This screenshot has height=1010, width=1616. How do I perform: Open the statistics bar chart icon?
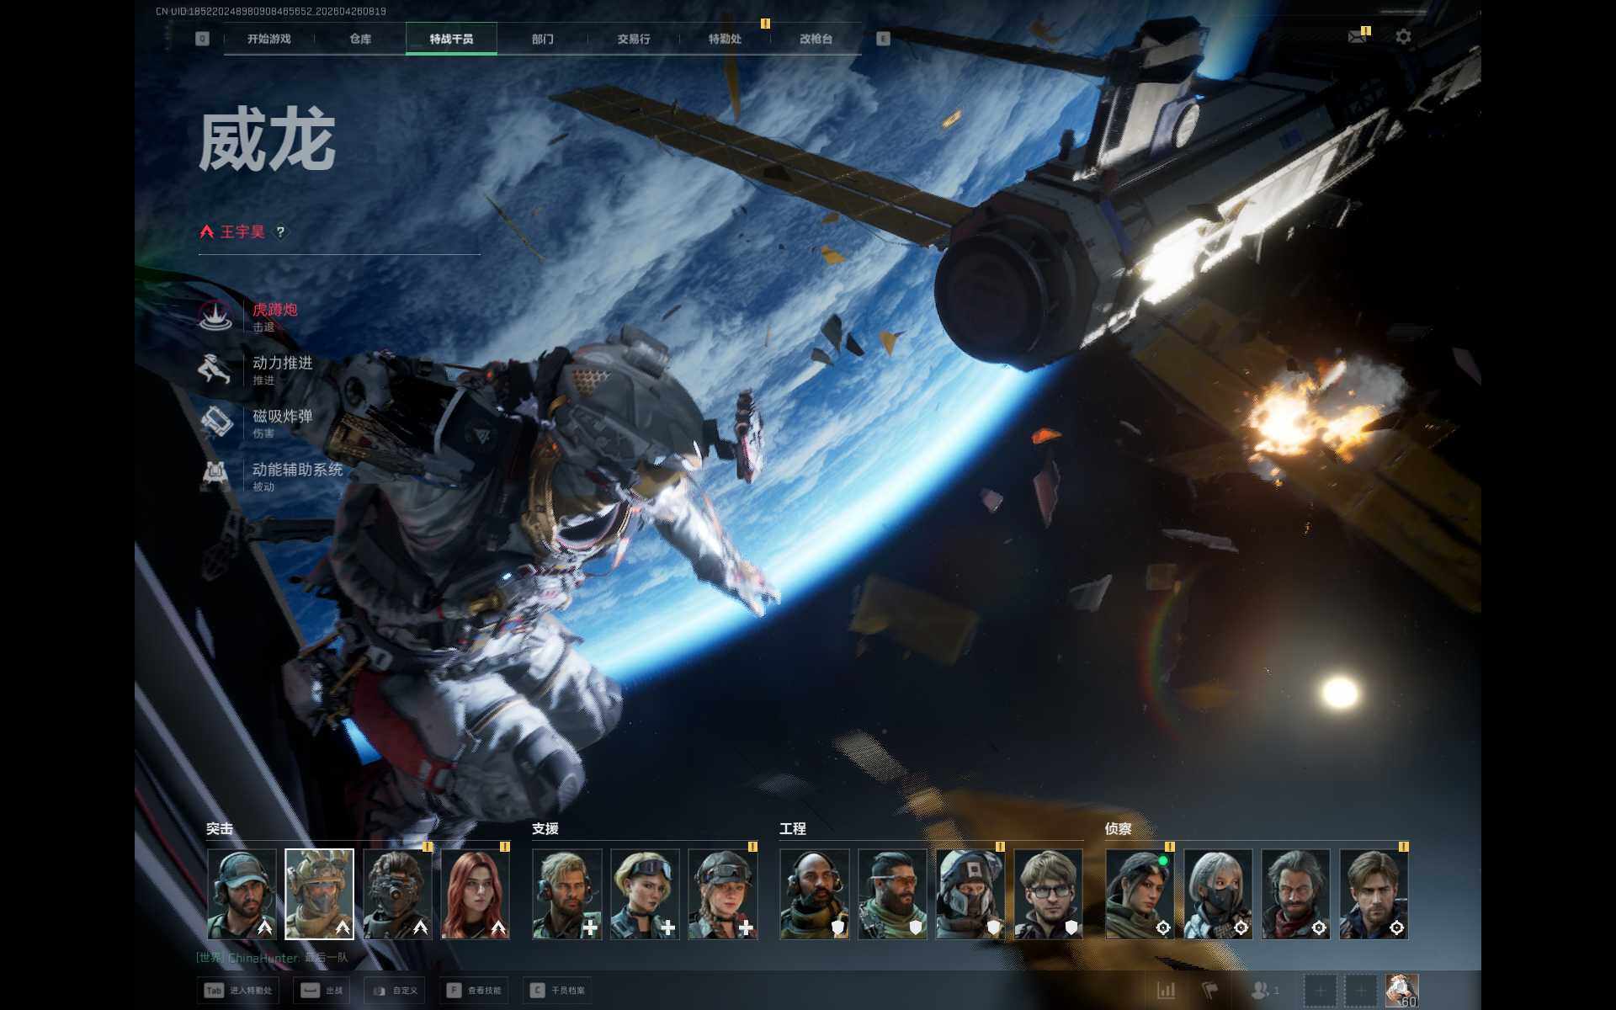coord(1166,991)
